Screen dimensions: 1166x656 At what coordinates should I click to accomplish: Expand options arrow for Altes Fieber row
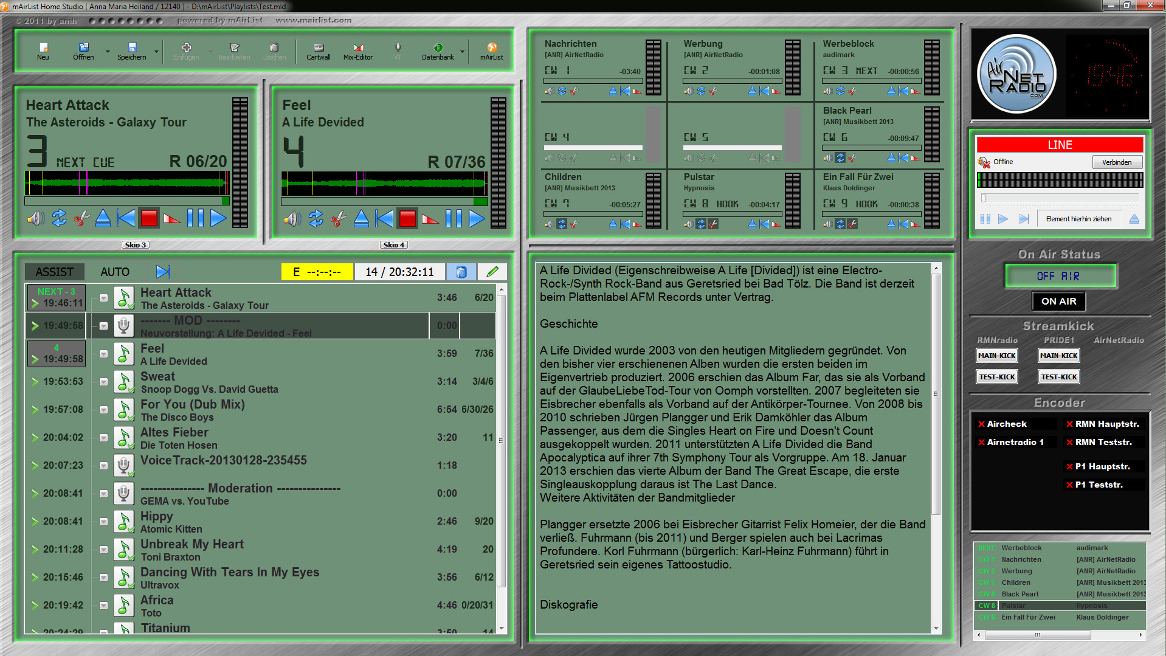click(x=104, y=438)
